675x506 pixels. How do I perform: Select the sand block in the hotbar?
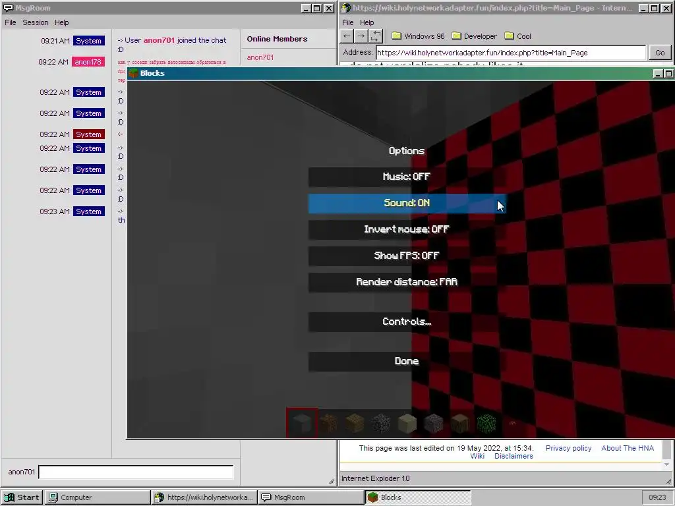[x=407, y=423]
